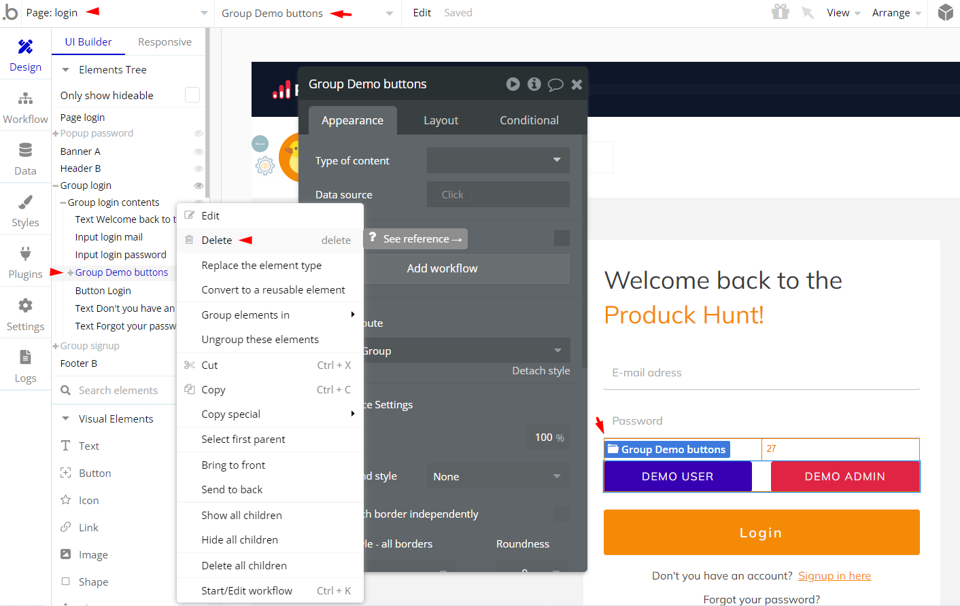Viewport: 960px width, 606px height.
Task: Expand the Popup password tree node
Action: click(55, 133)
